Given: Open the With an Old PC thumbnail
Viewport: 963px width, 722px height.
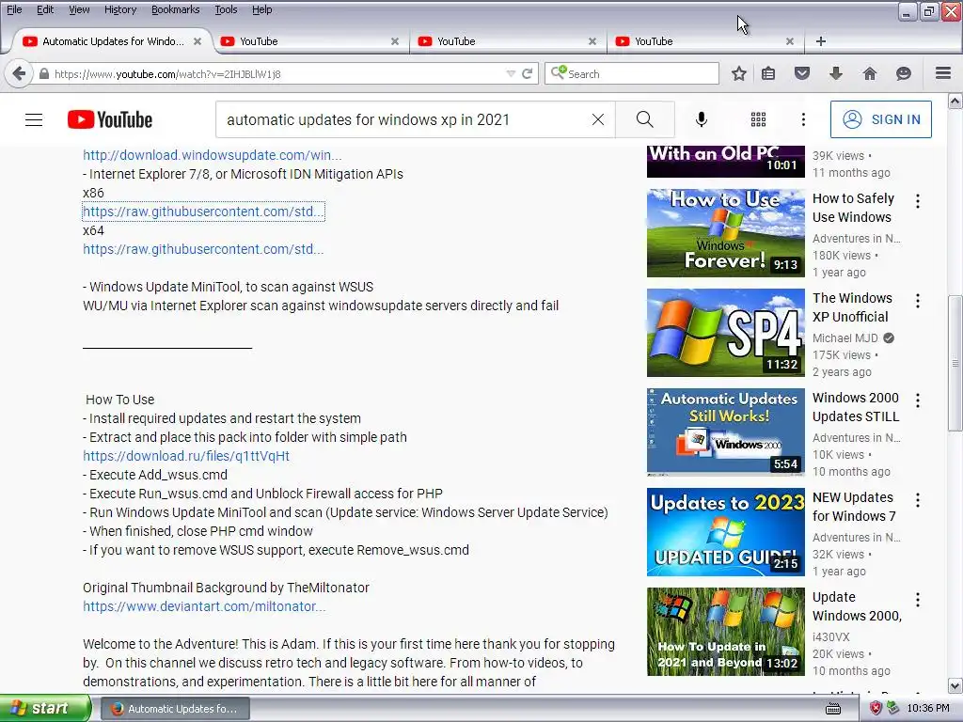Looking at the screenshot, I should click(725, 162).
